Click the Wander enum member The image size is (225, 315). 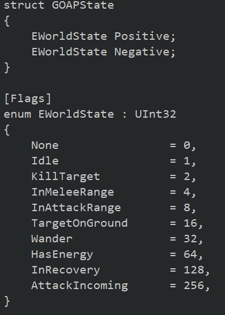[52, 239]
